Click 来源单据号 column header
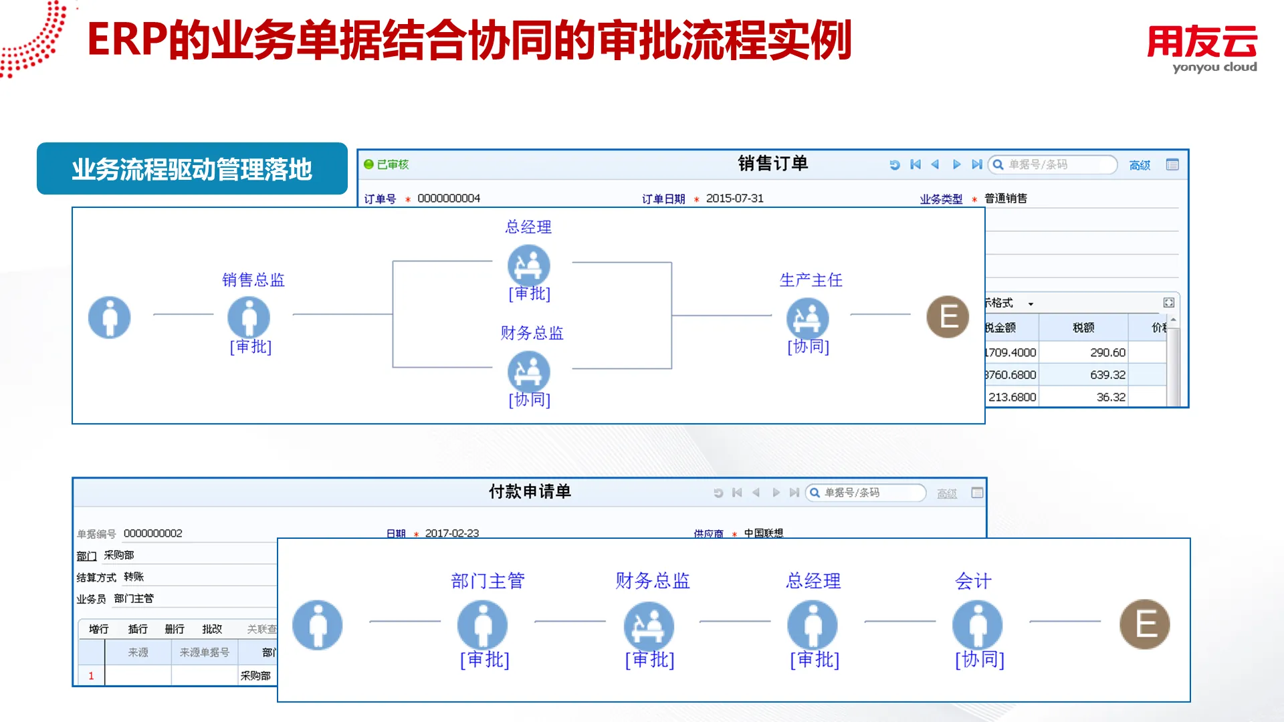 (204, 652)
